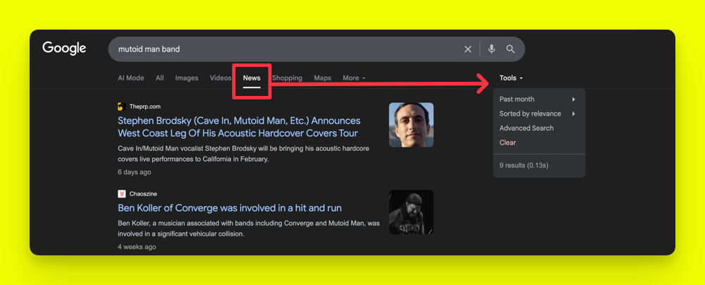Image resolution: width=705 pixels, height=285 pixels.
Task: Click inside the mutoid man band search field
Action: tap(282, 49)
